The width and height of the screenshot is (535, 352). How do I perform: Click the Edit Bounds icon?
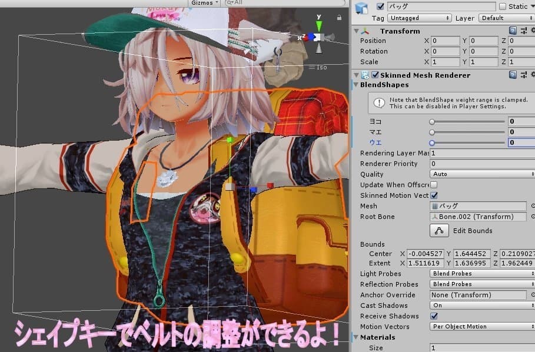tap(440, 230)
